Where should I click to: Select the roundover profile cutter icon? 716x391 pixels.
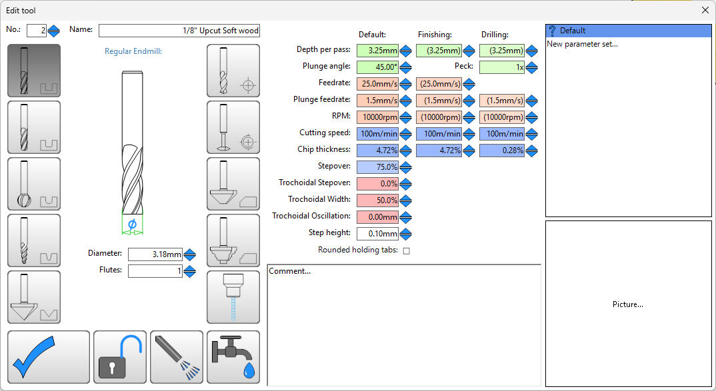pos(233,240)
